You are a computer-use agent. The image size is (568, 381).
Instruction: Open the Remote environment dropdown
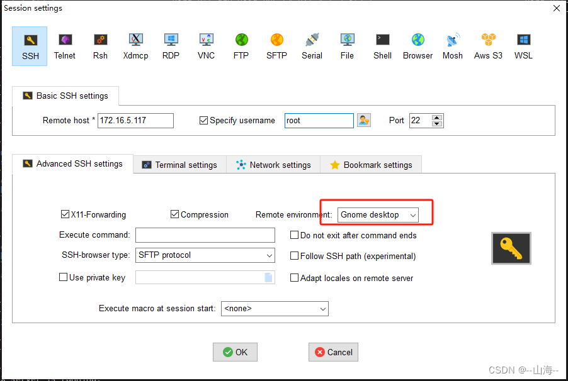(x=378, y=215)
